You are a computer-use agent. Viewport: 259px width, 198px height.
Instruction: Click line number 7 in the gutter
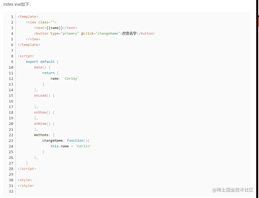(x=12, y=50)
